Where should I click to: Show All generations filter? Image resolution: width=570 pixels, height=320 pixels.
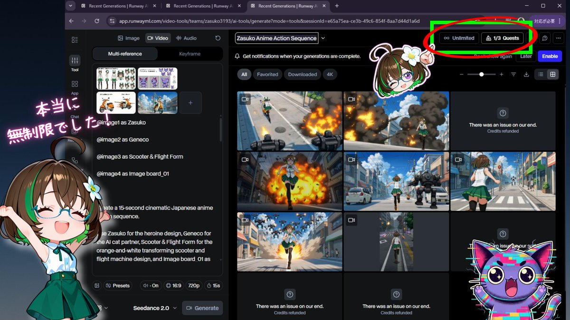click(244, 74)
